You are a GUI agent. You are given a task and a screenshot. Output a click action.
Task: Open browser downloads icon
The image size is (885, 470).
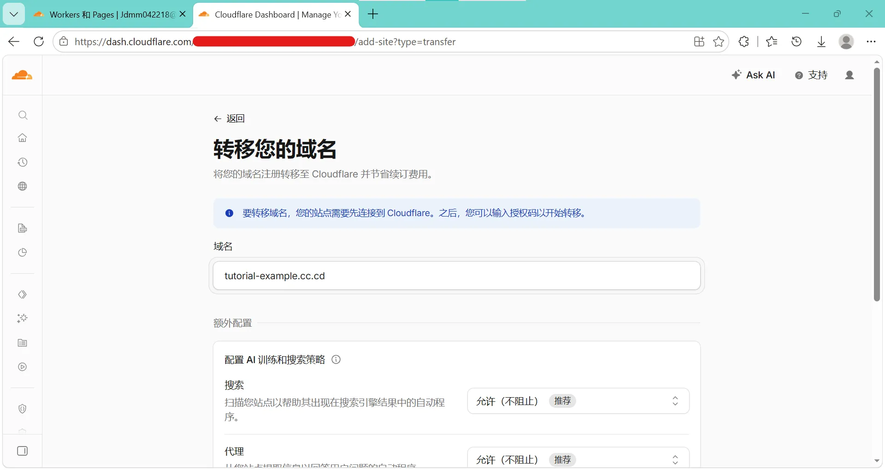821,41
